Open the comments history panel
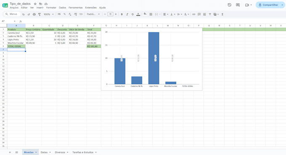Image resolution: width=286 pixels, height=155 pixels. pos(238,5)
